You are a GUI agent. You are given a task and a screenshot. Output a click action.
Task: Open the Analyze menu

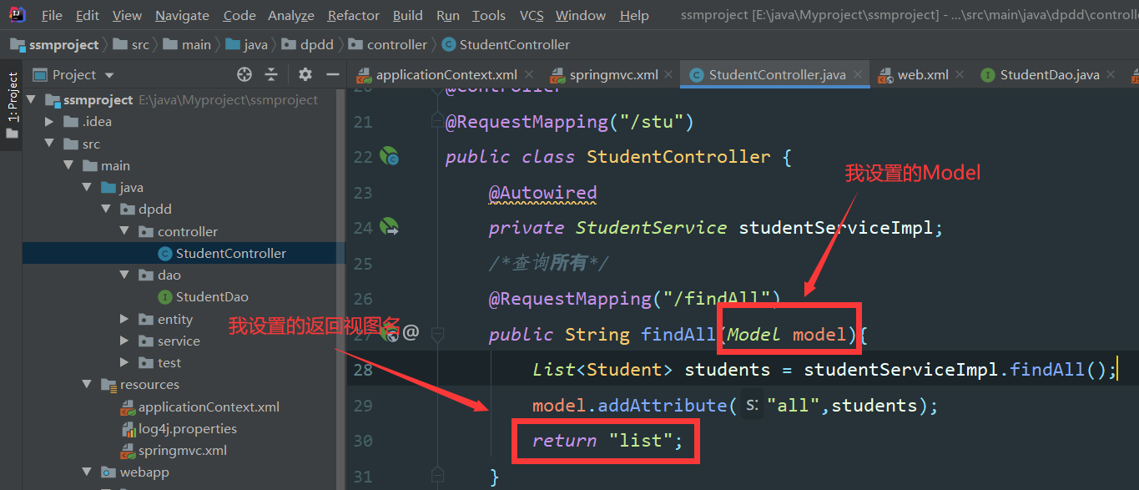point(291,15)
